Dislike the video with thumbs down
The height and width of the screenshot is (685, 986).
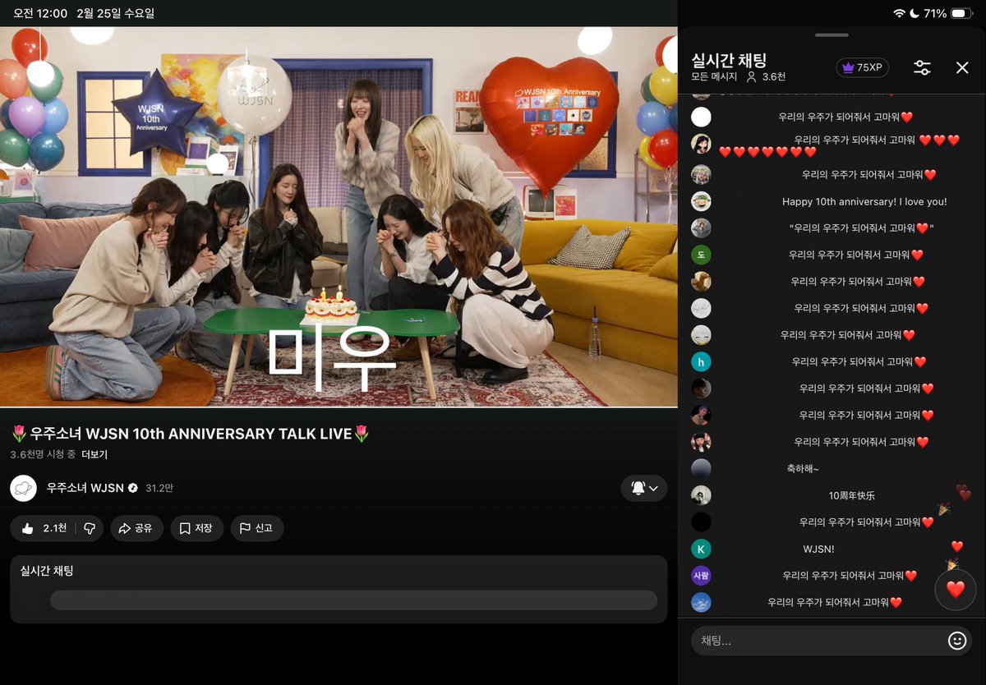click(x=90, y=528)
